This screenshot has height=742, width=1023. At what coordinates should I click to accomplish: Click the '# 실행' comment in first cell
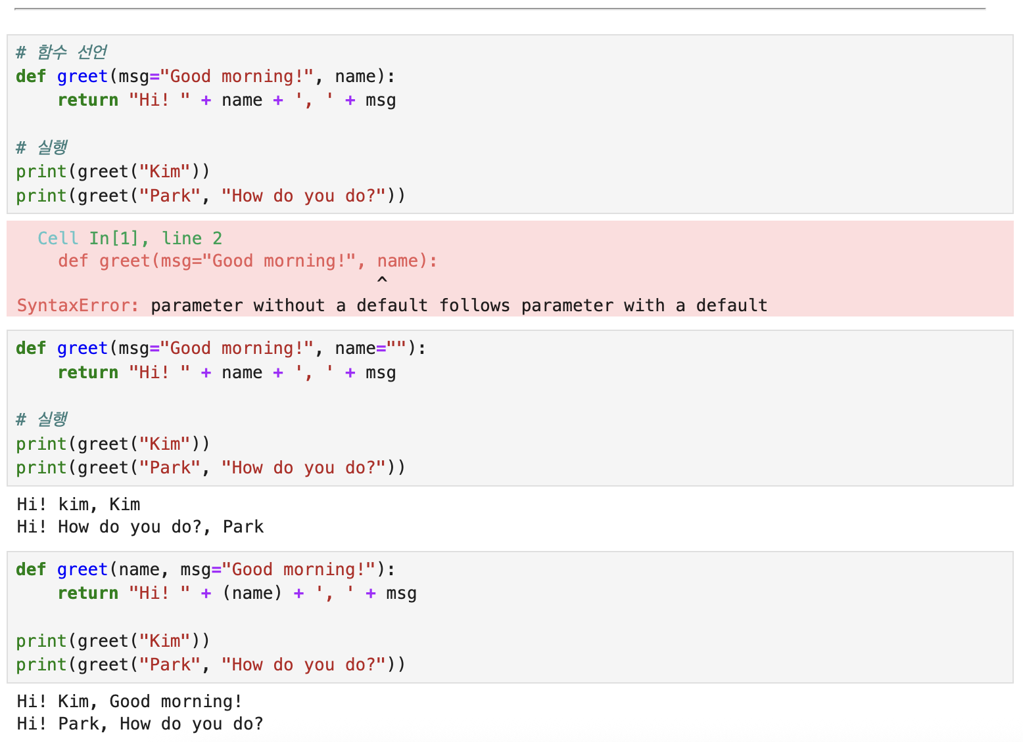pos(41,147)
